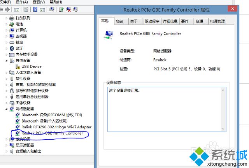
Task: Click the forward arrow toolbar icon
Action: (x=7, y=10)
